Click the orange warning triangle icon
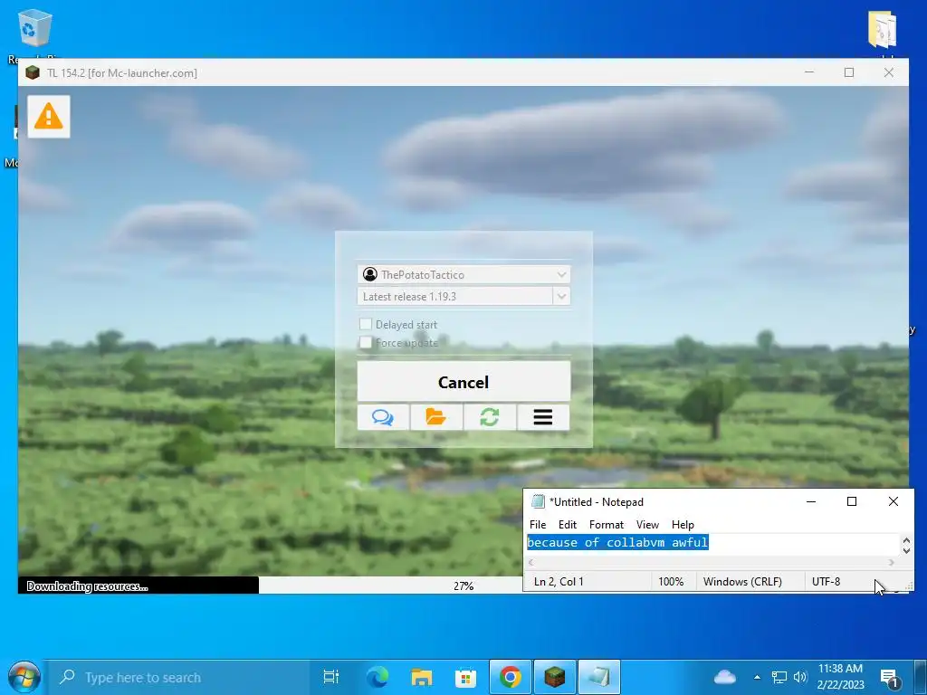The image size is (927, 695). pos(49,116)
